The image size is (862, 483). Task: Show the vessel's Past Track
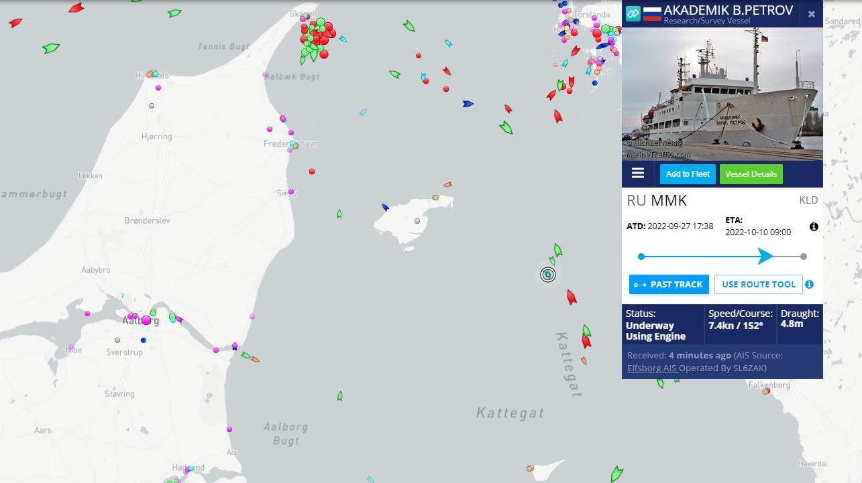[x=669, y=285]
